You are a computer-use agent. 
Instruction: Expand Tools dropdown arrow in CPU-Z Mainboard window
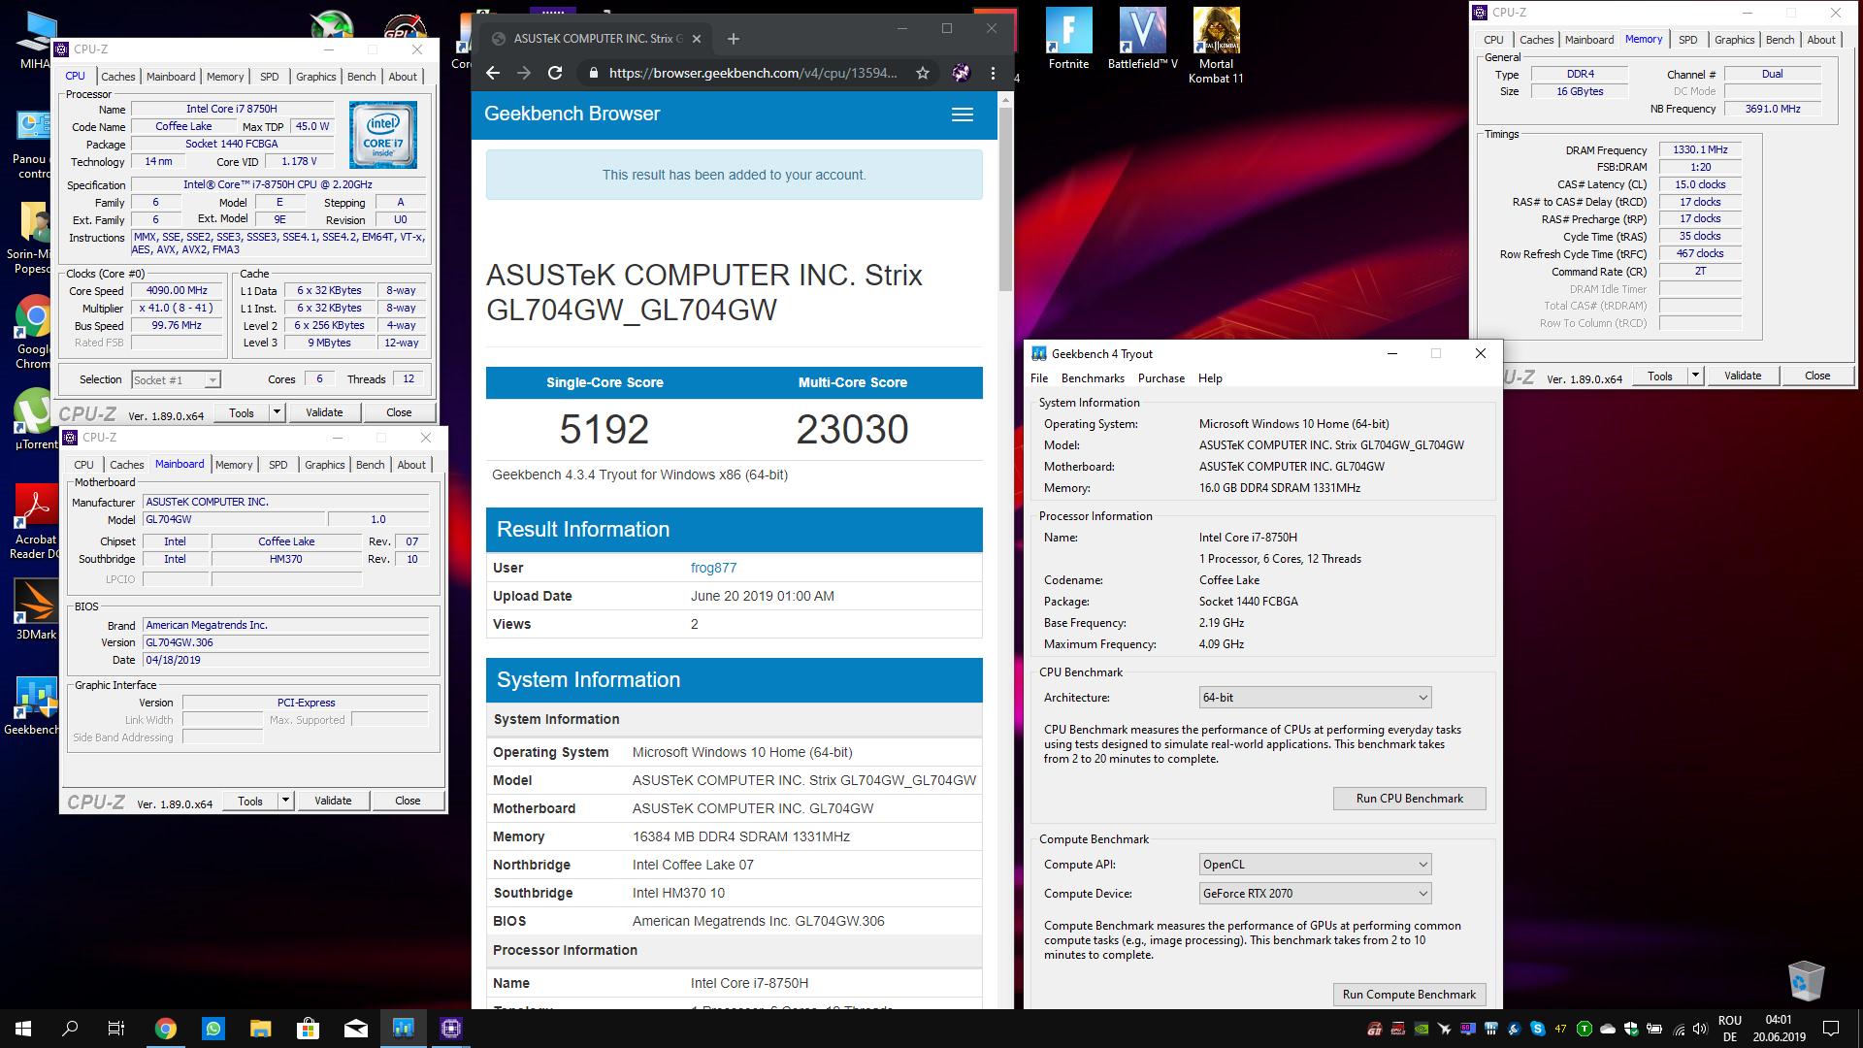(x=285, y=801)
